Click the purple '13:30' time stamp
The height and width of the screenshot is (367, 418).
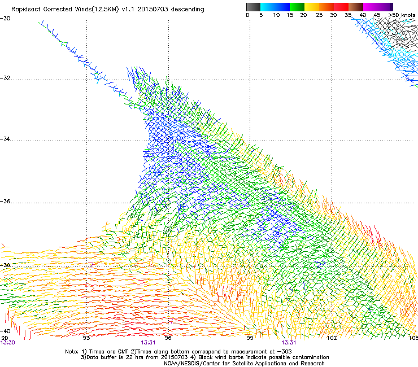8,343
